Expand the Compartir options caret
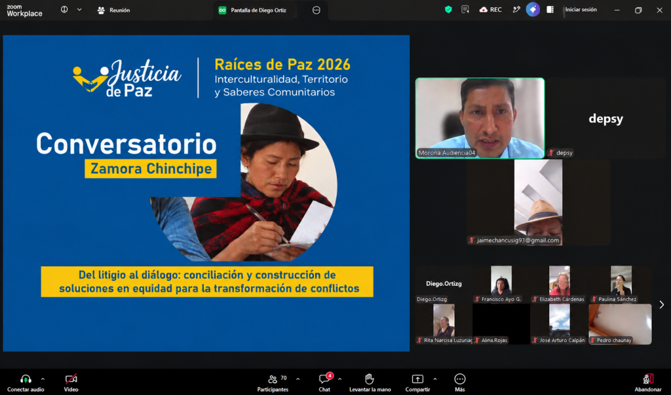This screenshot has width=671, height=395. tap(435, 379)
